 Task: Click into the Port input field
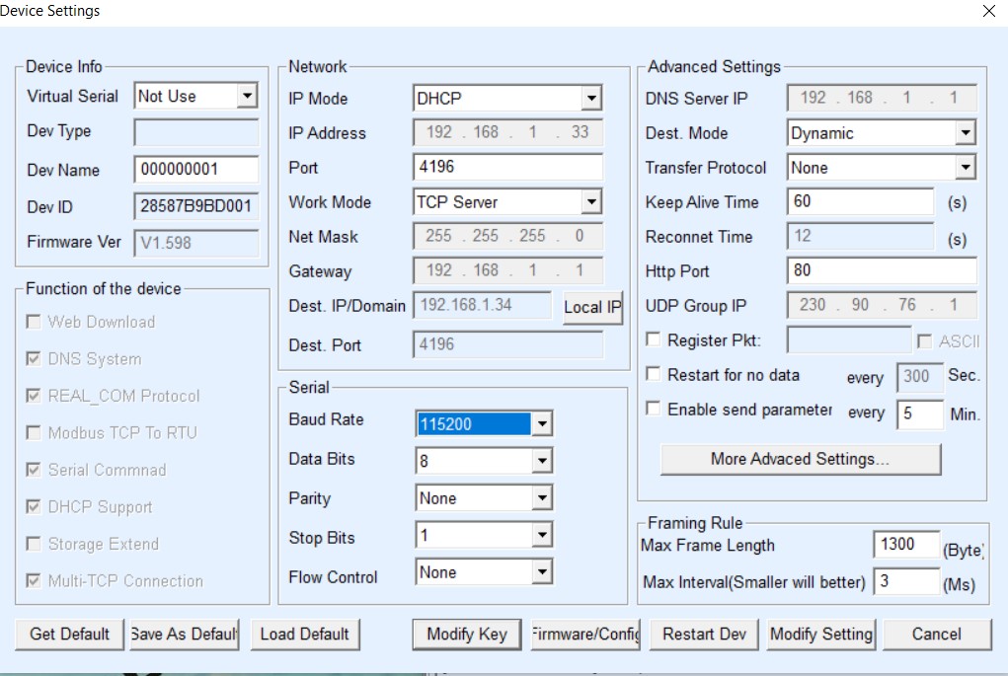pos(506,168)
